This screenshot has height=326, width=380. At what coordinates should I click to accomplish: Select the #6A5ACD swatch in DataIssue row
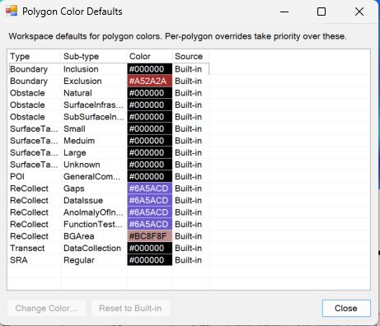pyautogui.click(x=150, y=200)
